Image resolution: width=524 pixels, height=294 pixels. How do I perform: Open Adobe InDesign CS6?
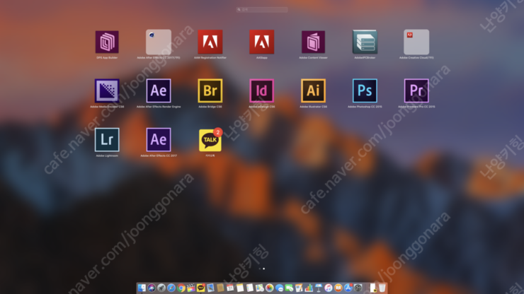pyautogui.click(x=261, y=91)
